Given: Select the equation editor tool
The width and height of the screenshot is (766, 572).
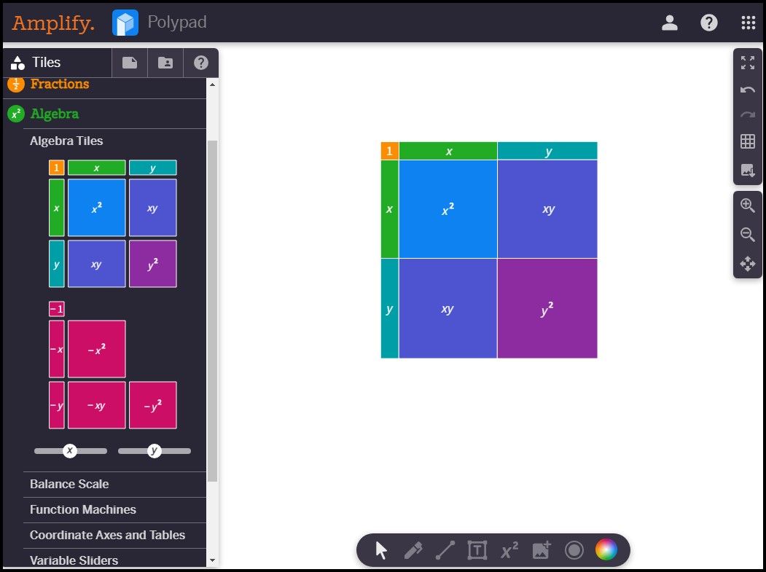Looking at the screenshot, I should tap(509, 550).
